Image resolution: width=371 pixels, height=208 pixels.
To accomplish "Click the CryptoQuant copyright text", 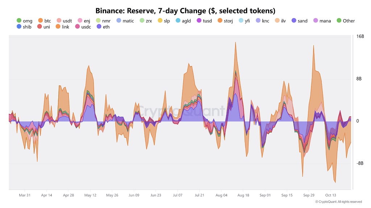I will click(338, 201).
